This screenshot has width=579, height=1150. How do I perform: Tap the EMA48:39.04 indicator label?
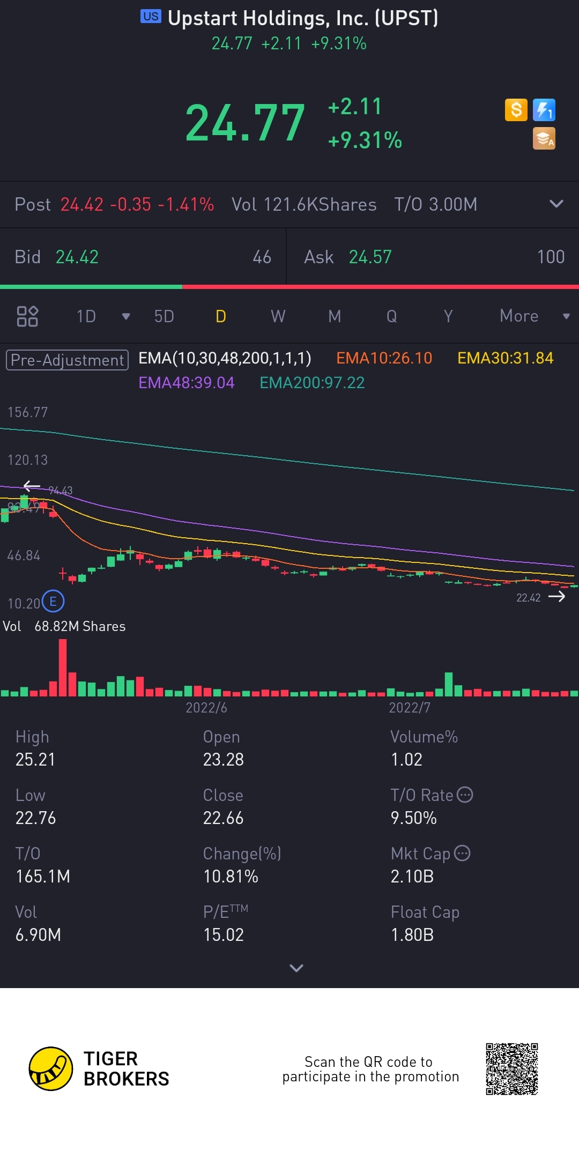(186, 383)
